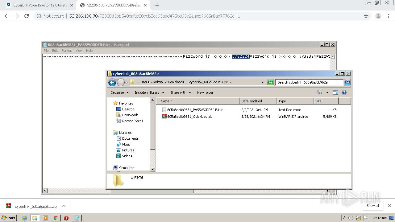The height and width of the screenshot is (222, 395).
Task: View the Not secure site info
Action: (x=50, y=16)
